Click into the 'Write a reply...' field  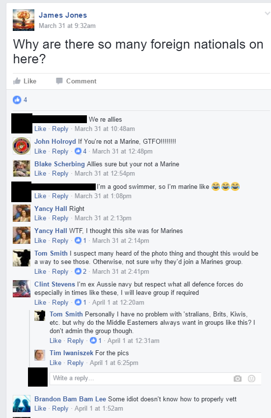click(x=141, y=378)
